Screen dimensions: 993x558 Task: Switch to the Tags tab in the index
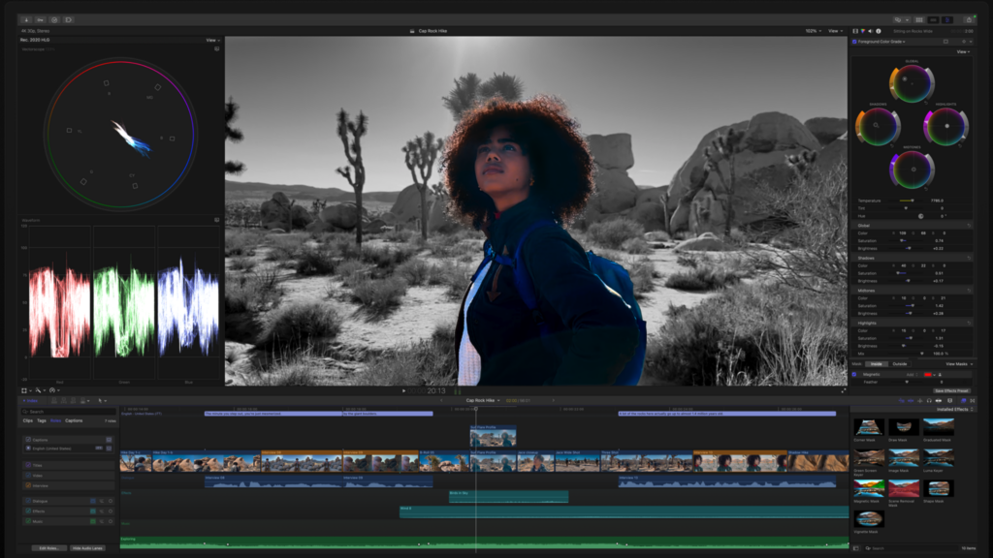pyautogui.click(x=41, y=420)
